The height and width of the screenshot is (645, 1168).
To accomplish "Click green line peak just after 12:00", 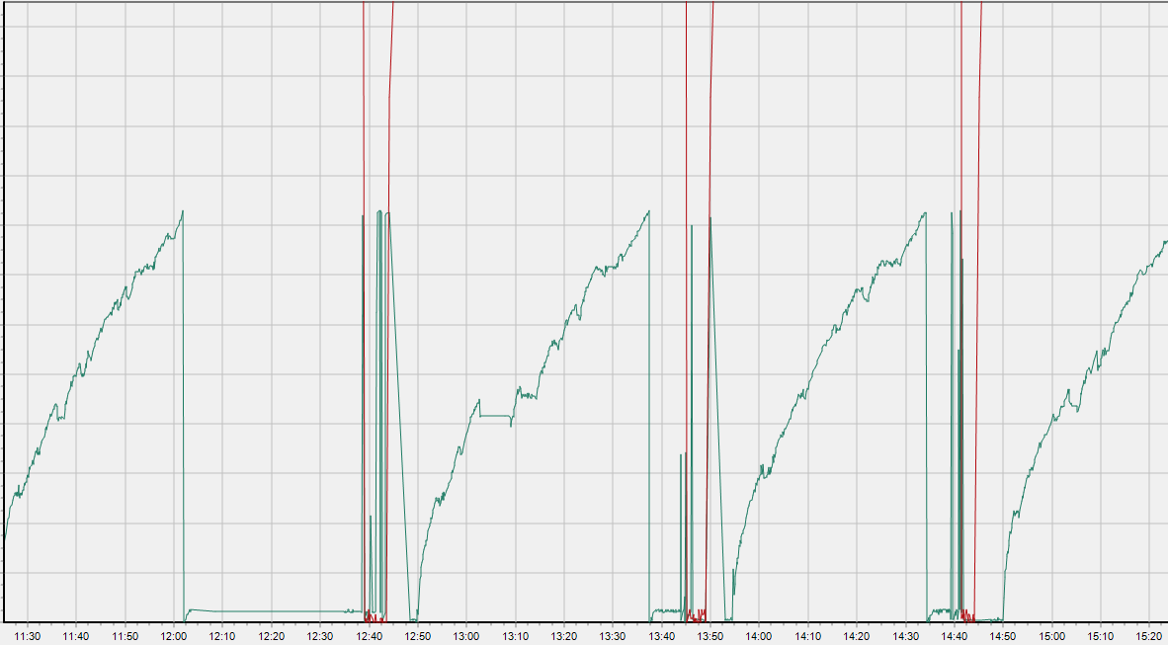I will (x=183, y=211).
